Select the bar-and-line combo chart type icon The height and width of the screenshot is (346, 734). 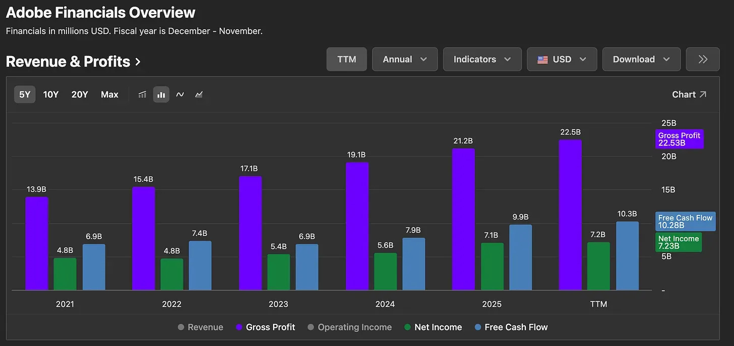[x=142, y=94]
